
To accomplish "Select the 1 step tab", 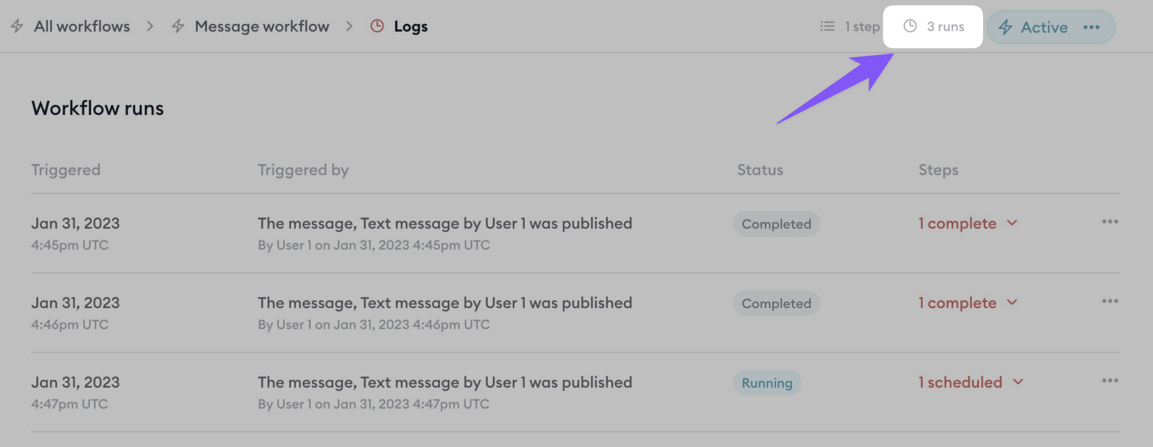I will click(x=850, y=26).
